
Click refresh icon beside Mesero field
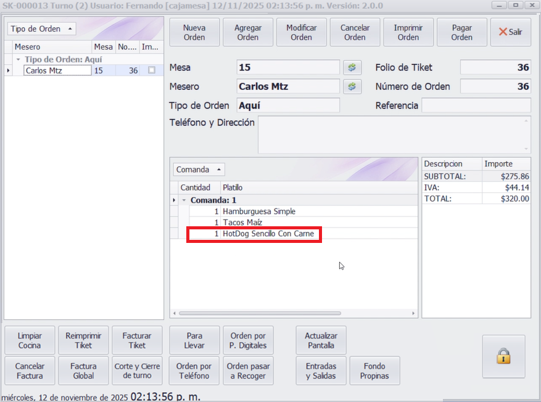352,86
